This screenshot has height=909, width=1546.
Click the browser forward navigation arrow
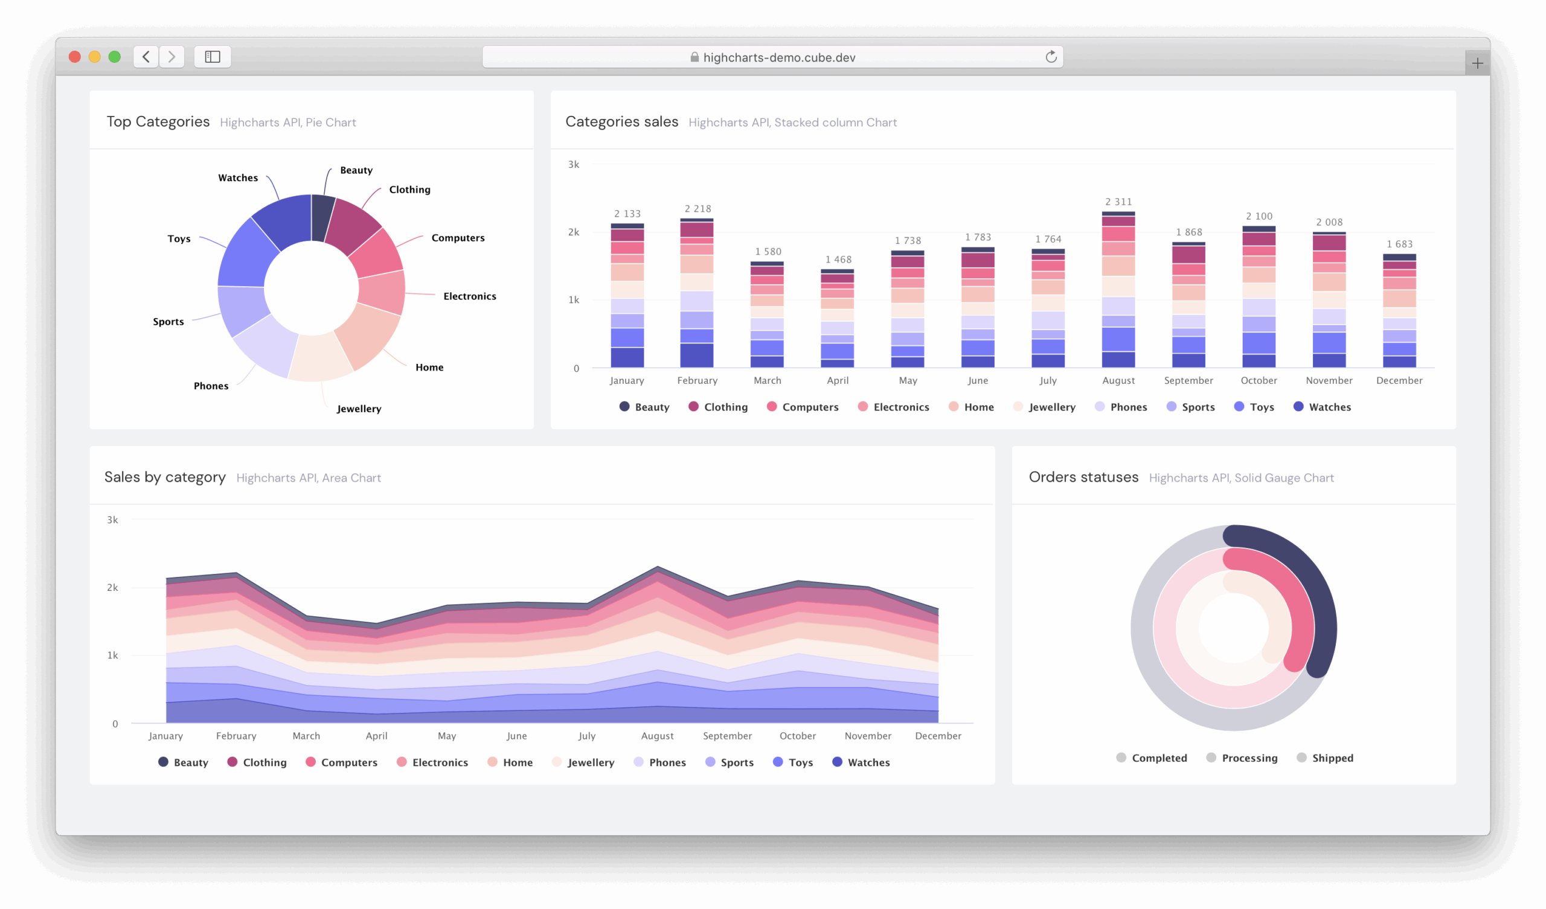click(172, 56)
